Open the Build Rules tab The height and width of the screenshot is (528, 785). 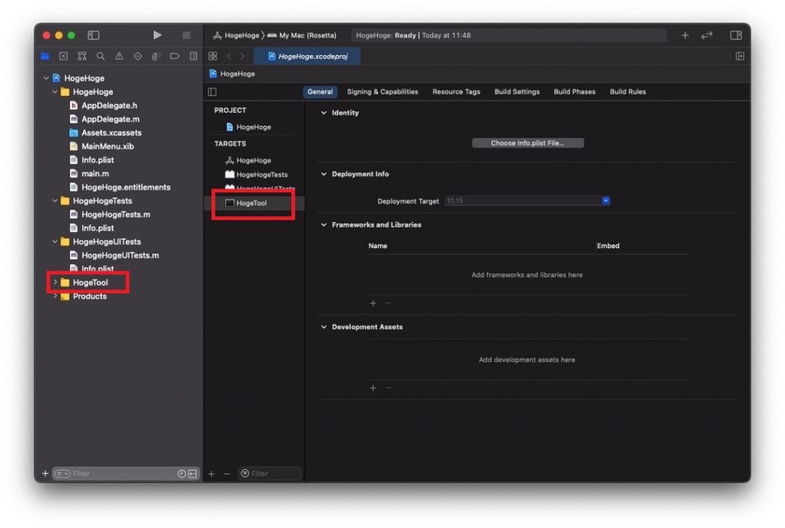pos(628,92)
